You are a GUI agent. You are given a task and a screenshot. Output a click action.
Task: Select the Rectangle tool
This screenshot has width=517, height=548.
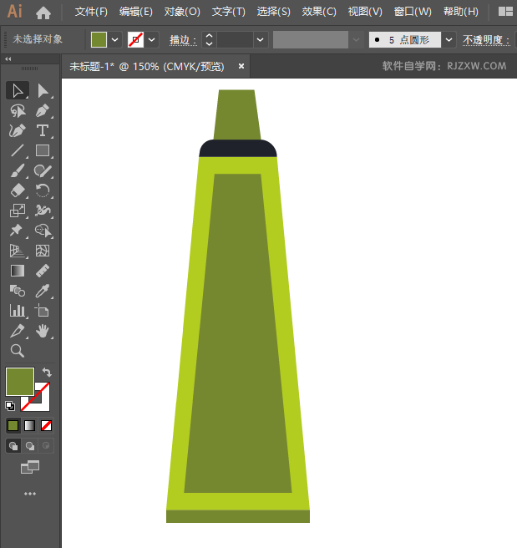(x=43, y=151)
